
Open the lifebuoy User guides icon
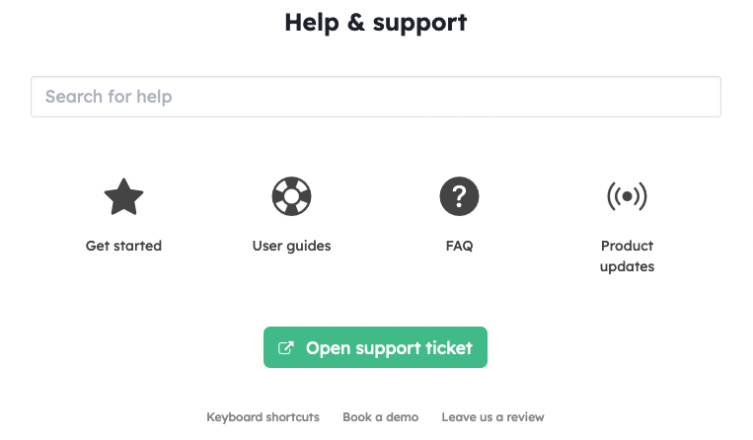point(291,196)
